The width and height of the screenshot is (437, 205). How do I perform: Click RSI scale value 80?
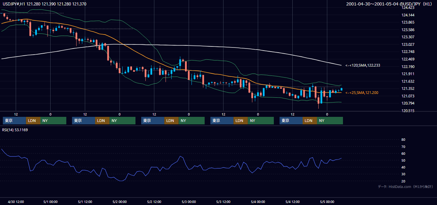(x=403, y=140)
